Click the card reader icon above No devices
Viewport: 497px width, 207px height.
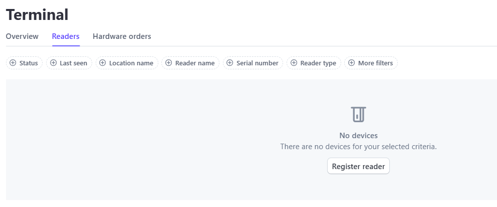click(359, 114)
